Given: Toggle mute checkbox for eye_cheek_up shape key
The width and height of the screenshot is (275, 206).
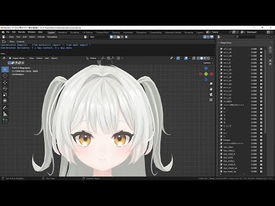Looking at the screenshot, I should pyautogui.click(x=261, y=168).
